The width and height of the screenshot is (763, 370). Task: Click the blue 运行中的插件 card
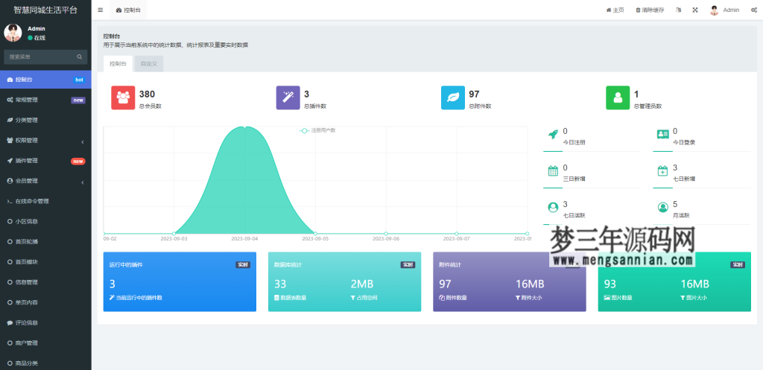point(182,281)
